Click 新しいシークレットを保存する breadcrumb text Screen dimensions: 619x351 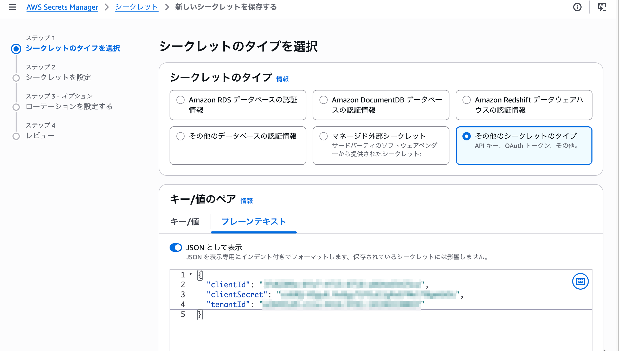coord(226,7)
